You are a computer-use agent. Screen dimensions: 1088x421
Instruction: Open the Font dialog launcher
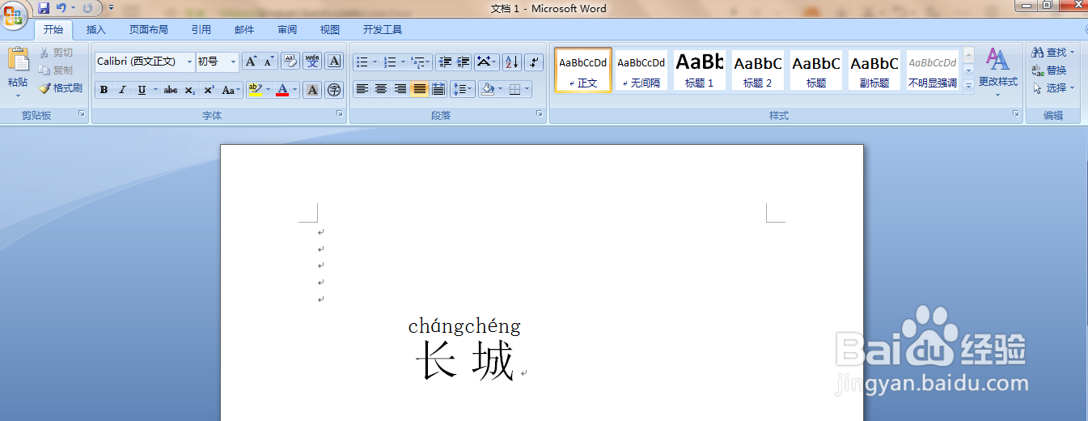pos(340,115)
